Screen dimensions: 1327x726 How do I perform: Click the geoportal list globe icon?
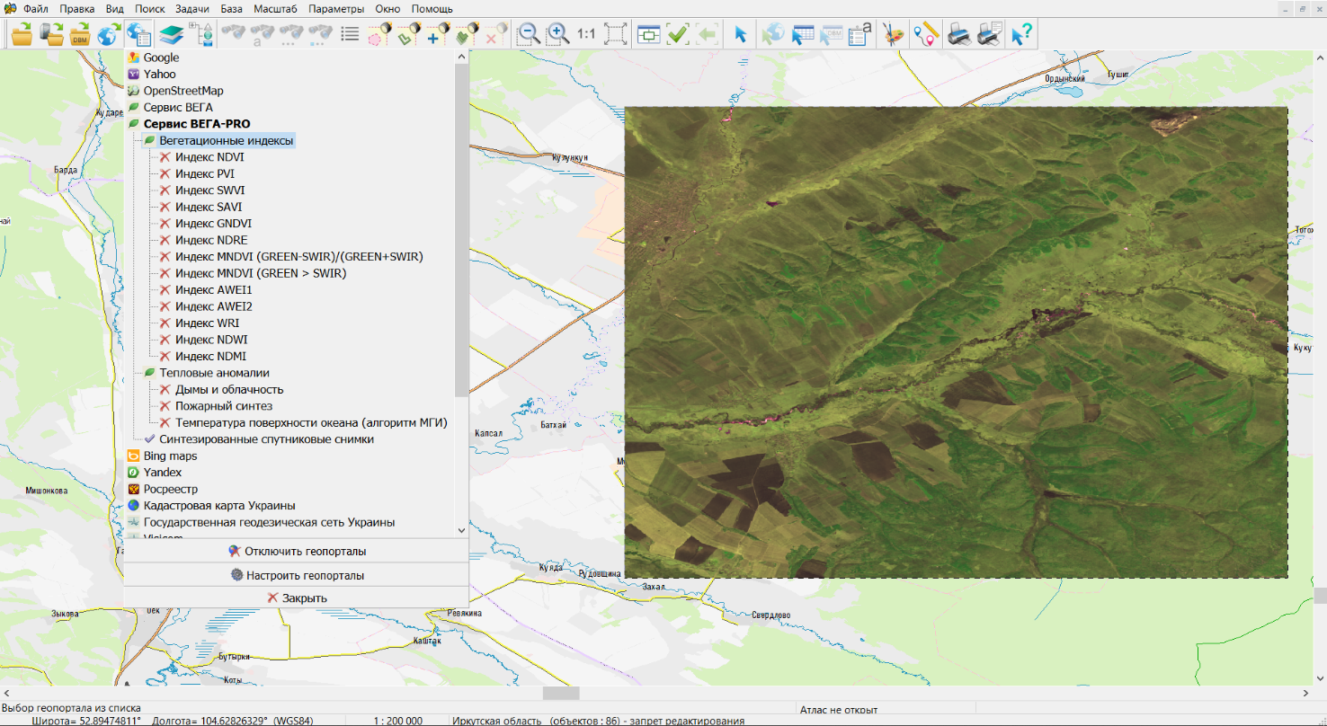tap(138, 34)
